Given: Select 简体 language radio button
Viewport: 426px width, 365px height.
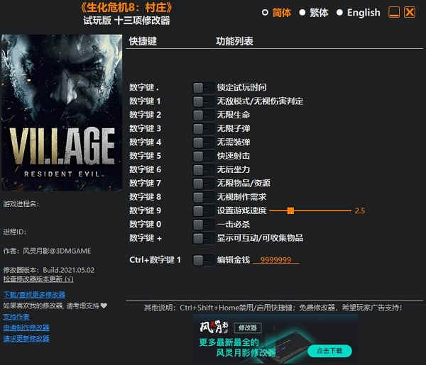Looking at the screenshot, I should (265, 13).
